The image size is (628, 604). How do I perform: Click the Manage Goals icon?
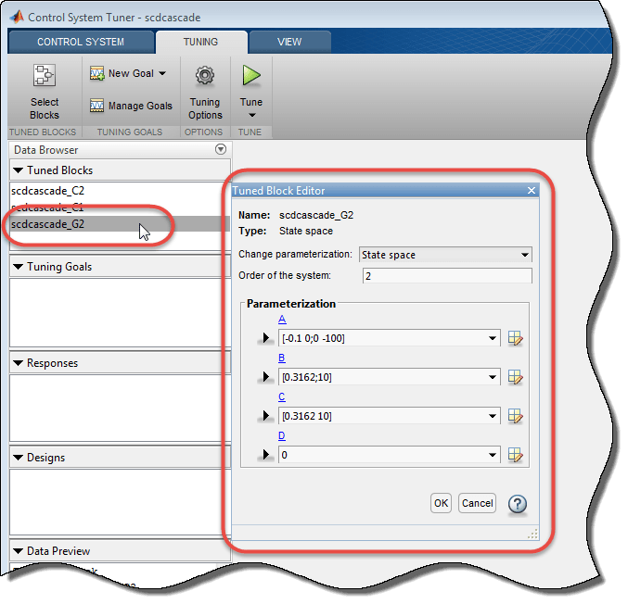click(96, 106)
